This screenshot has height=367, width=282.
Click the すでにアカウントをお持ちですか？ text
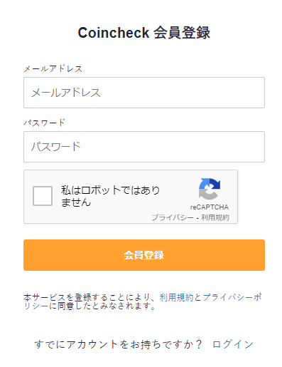pyautogui.click(x=119, y=344)
